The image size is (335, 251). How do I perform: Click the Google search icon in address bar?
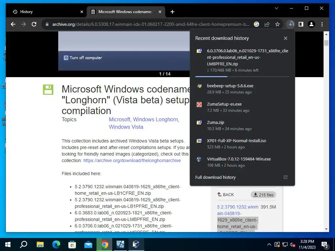tap(256, 24)
